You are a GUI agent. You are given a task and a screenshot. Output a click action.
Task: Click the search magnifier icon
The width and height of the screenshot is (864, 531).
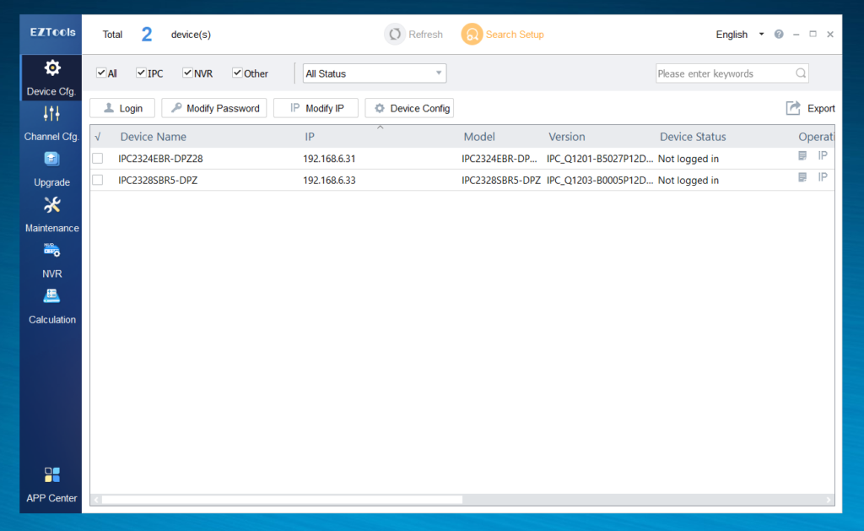pyautogui.click(x=800, y=73)
